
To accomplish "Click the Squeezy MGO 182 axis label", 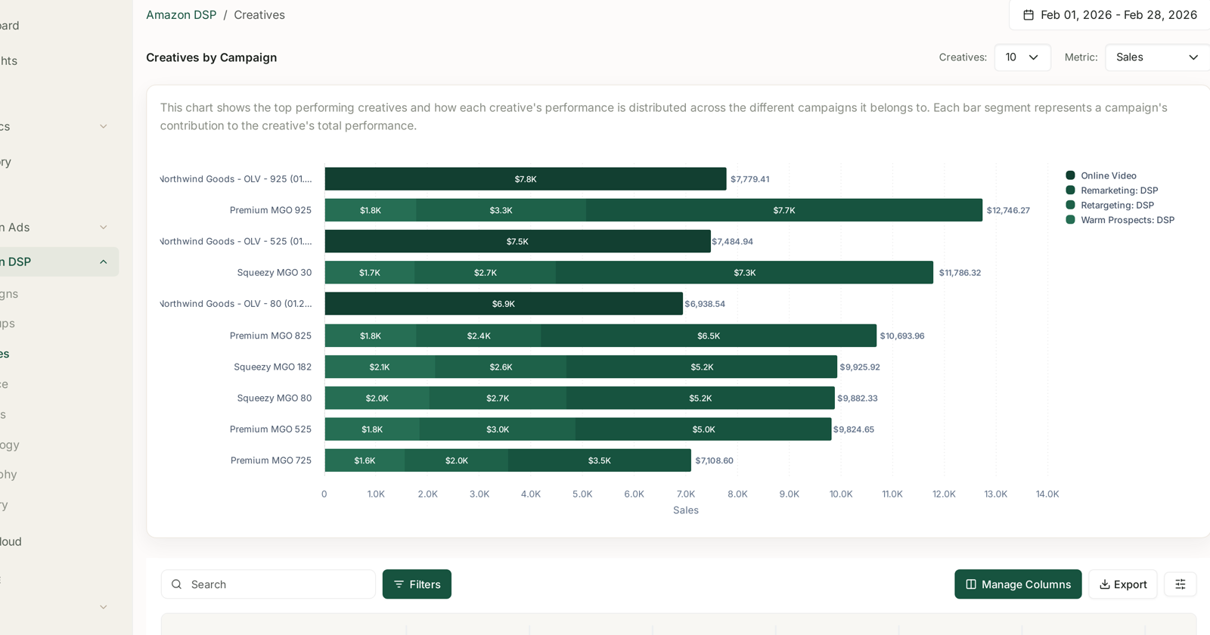I will tap(272, 367).
